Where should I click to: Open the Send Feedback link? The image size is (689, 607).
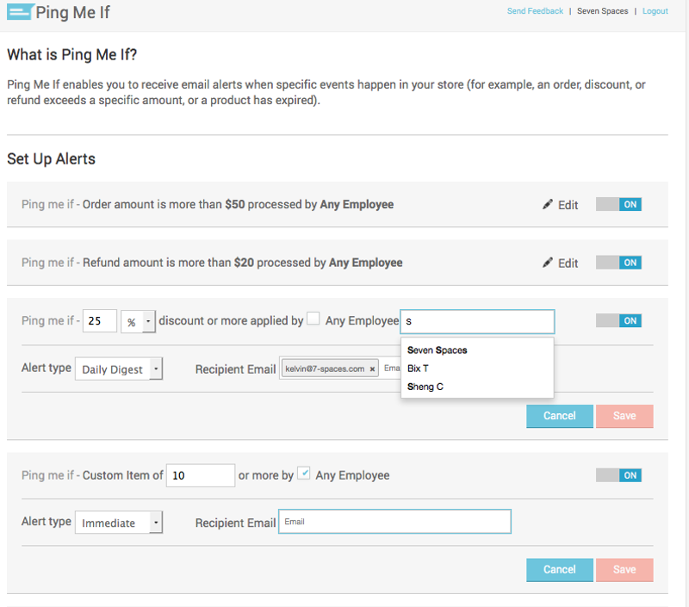(535, 11)
